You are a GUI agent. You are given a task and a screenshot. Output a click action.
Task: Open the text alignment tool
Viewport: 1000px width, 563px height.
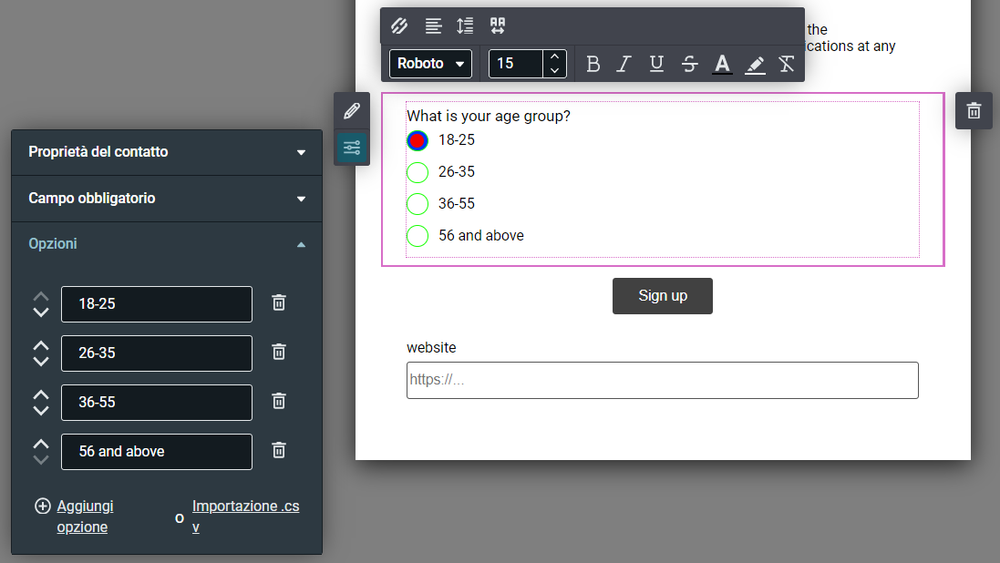pyautogui.click(x=433, y=26)
